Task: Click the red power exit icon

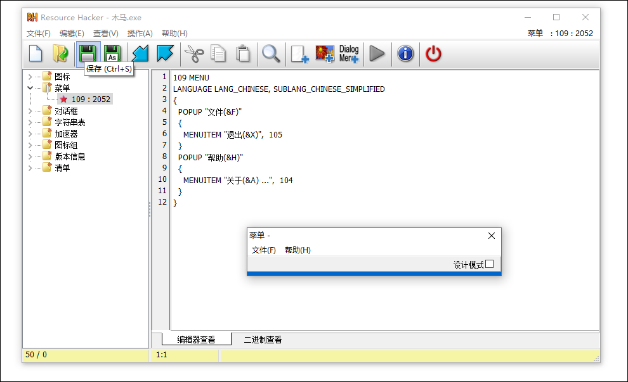Action: coord(433,54)
